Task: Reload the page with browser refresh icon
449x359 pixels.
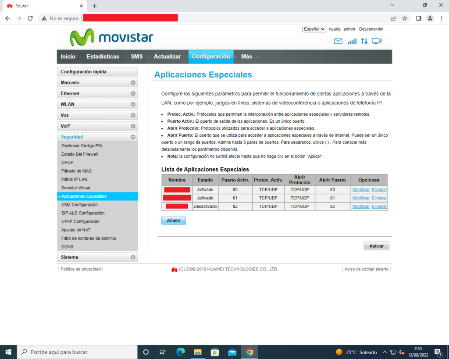Action: [x=30, y=18]
